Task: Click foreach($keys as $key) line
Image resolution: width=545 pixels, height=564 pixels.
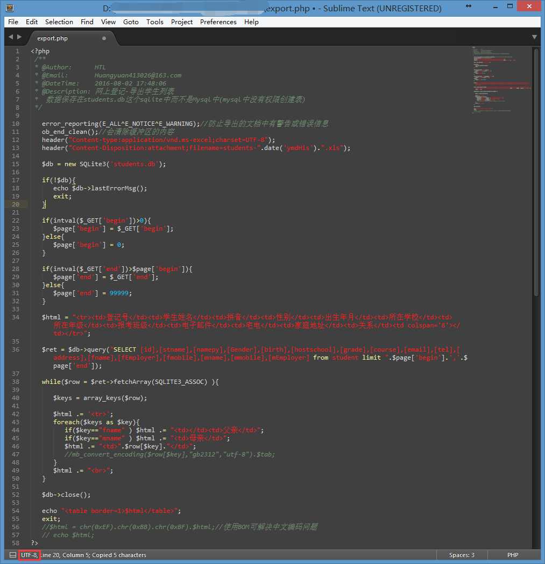Action: coord(96,422)
